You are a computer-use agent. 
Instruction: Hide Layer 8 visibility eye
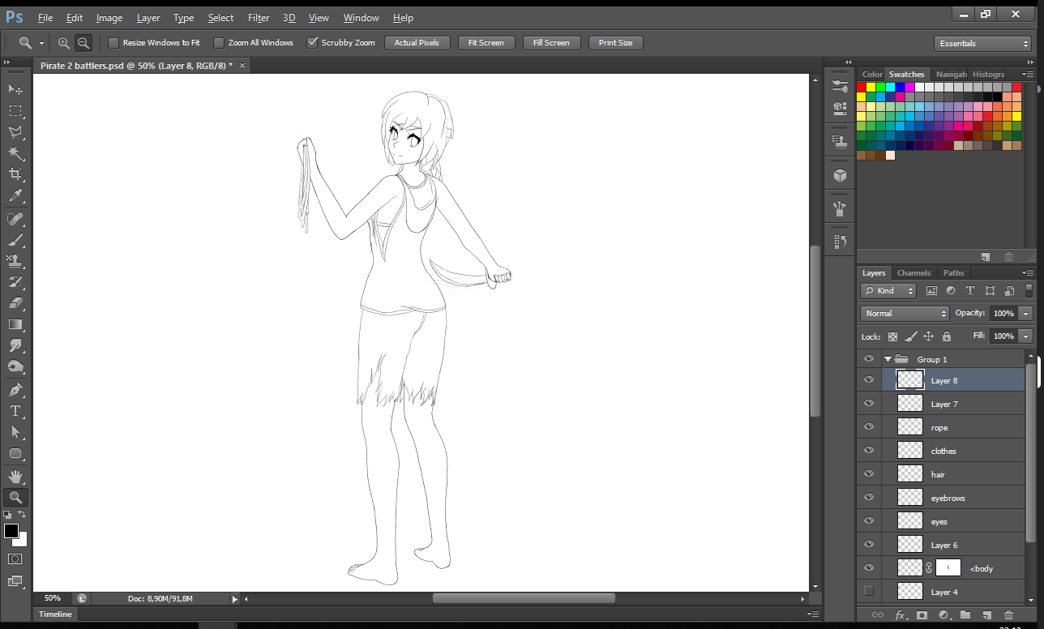point(869,380)
